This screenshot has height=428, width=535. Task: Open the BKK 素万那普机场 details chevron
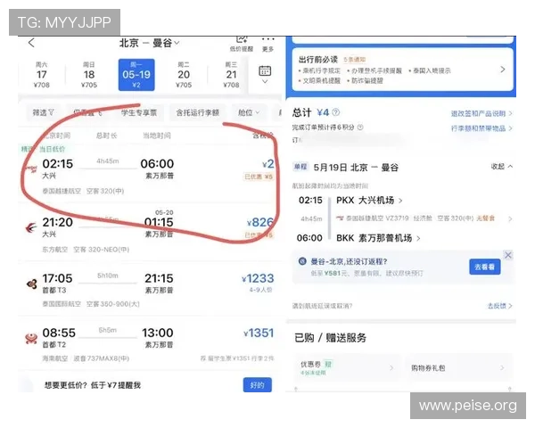point(418,238)
